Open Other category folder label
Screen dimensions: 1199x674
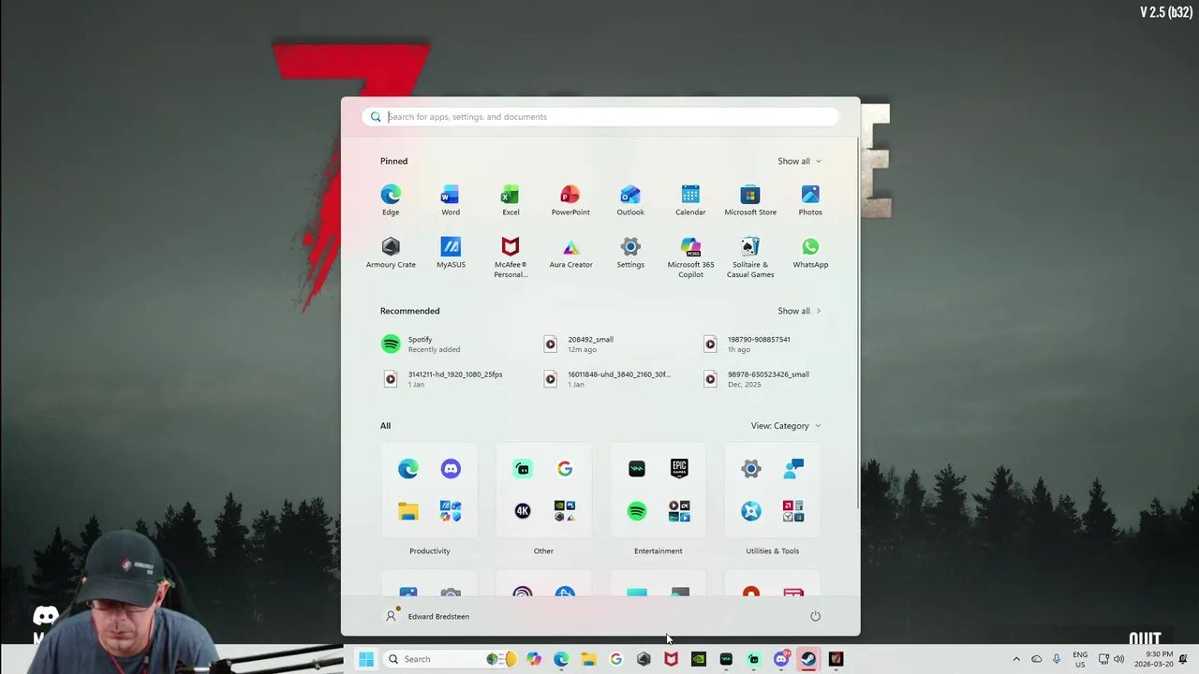pyautogui.click(x=543, y=551)
